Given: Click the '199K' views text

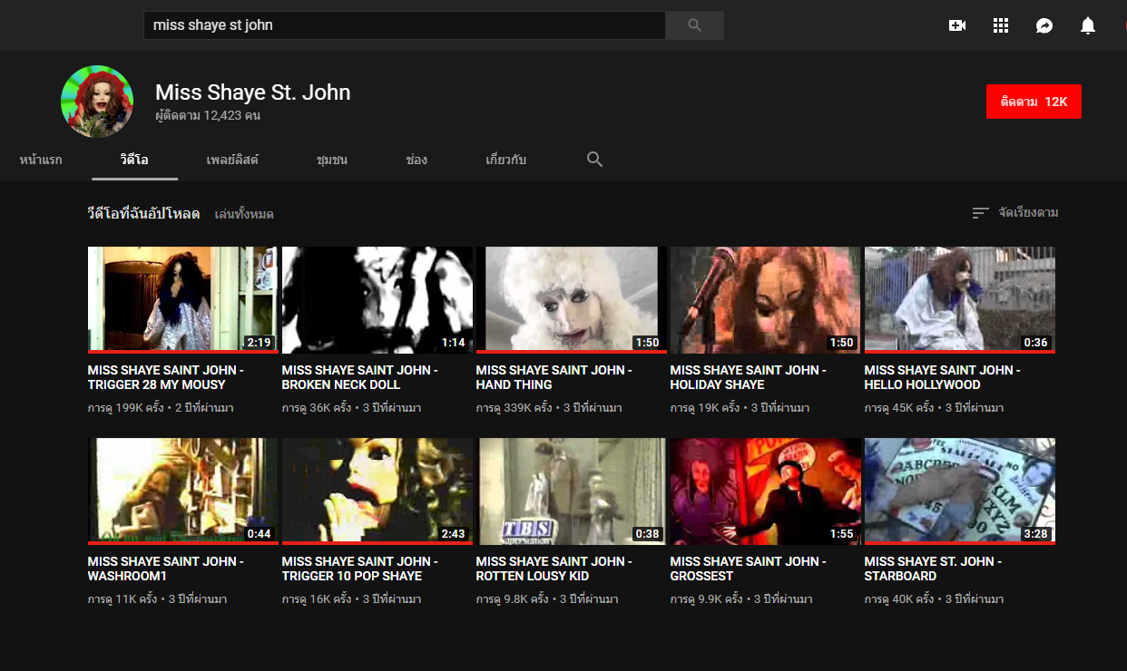Looking at the screenshot, I should (127, 408).
